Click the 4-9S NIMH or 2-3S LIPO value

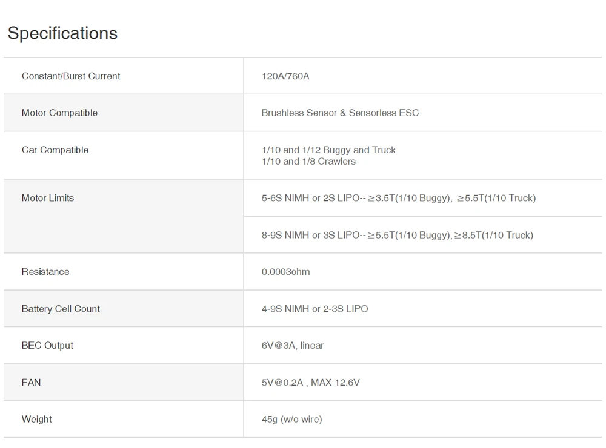(x=315, y=309)
